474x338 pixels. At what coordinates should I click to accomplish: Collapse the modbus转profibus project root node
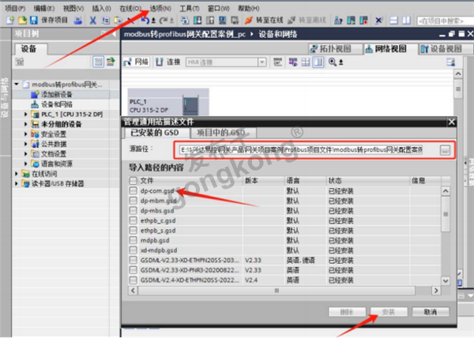17,84
